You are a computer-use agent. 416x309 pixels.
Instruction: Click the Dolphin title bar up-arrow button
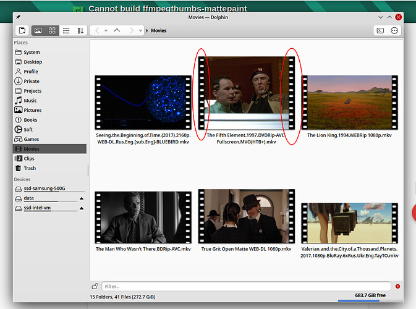389,17
